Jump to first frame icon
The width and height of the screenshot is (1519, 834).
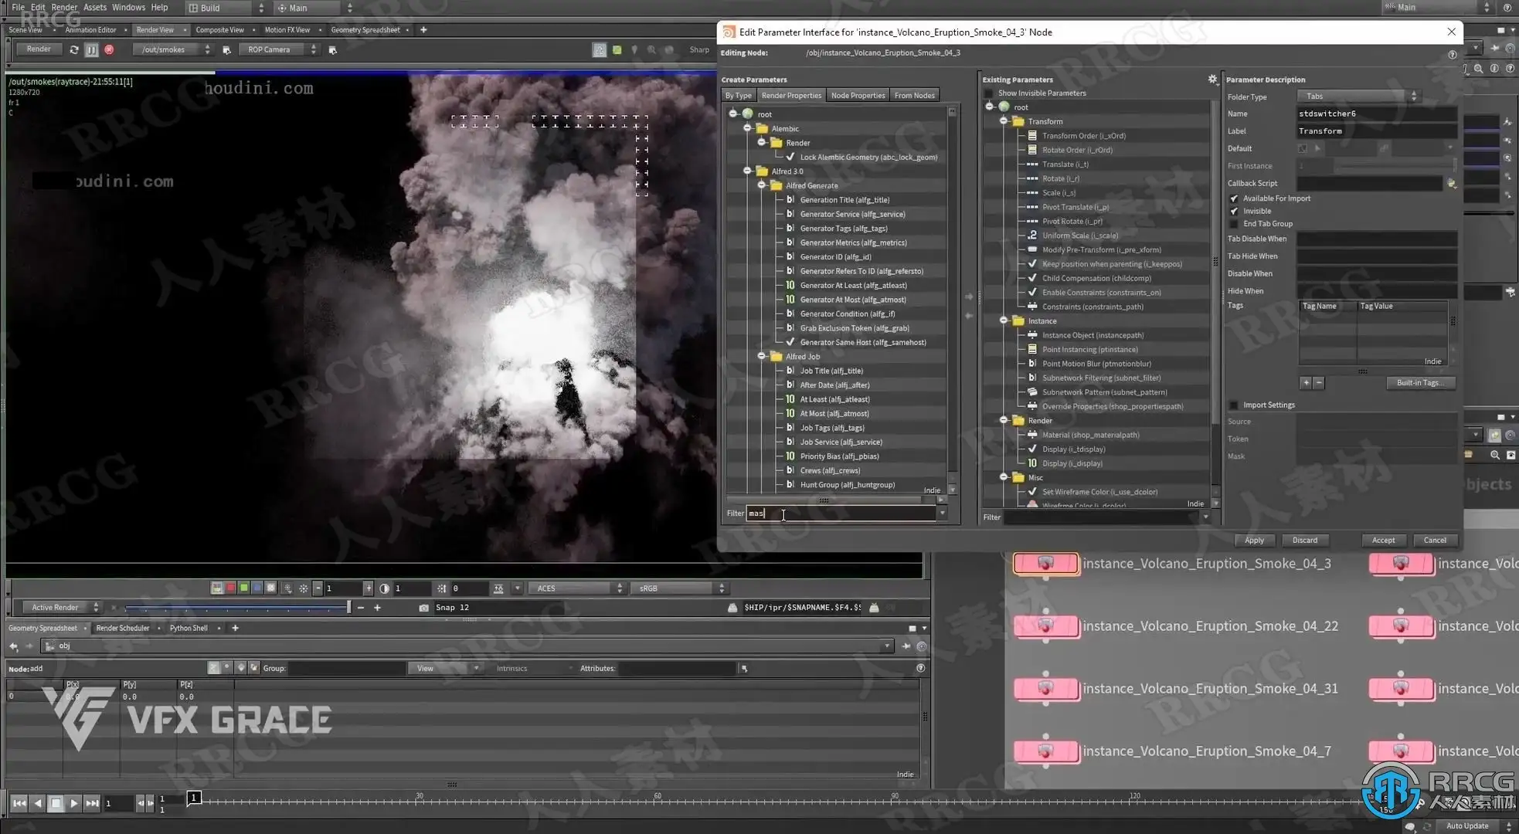tap(19, 803)
